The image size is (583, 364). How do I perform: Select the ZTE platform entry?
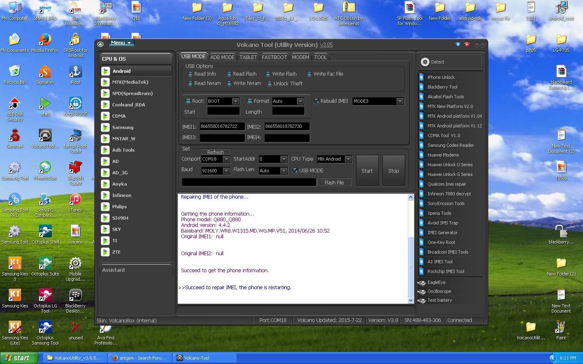[x=136, y=252]
